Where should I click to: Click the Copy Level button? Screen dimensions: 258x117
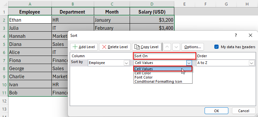pyautogui.click(x=147, y=47)
